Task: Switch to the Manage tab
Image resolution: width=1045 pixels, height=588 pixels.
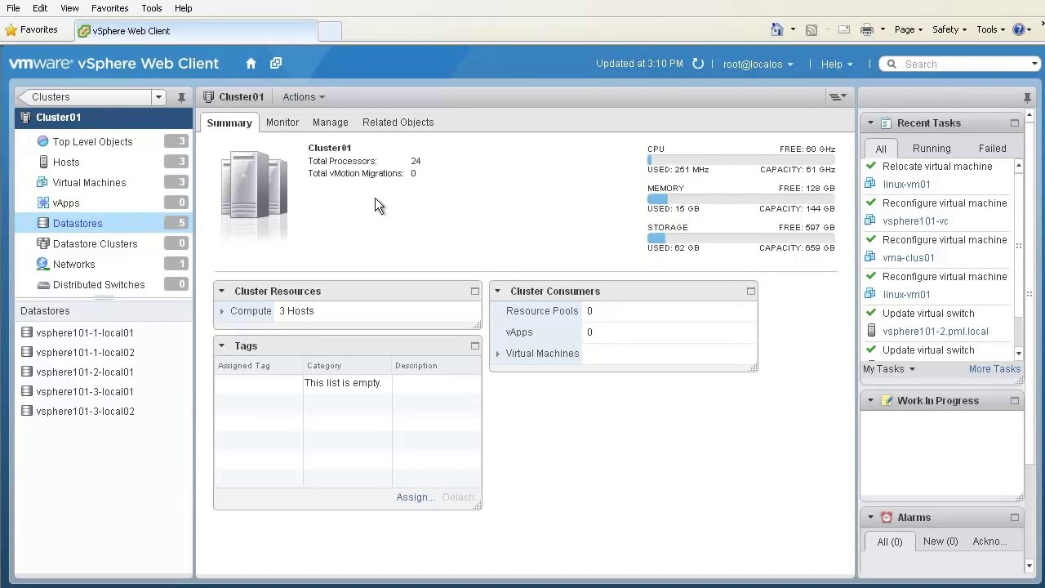Action: click(x=330, y=122)
